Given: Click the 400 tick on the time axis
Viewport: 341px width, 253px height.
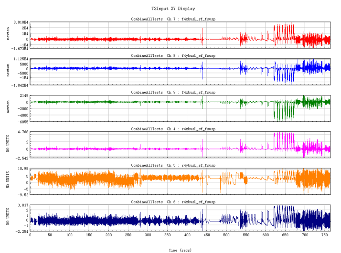Looking at the screenshot, I should tap(187, 235).
